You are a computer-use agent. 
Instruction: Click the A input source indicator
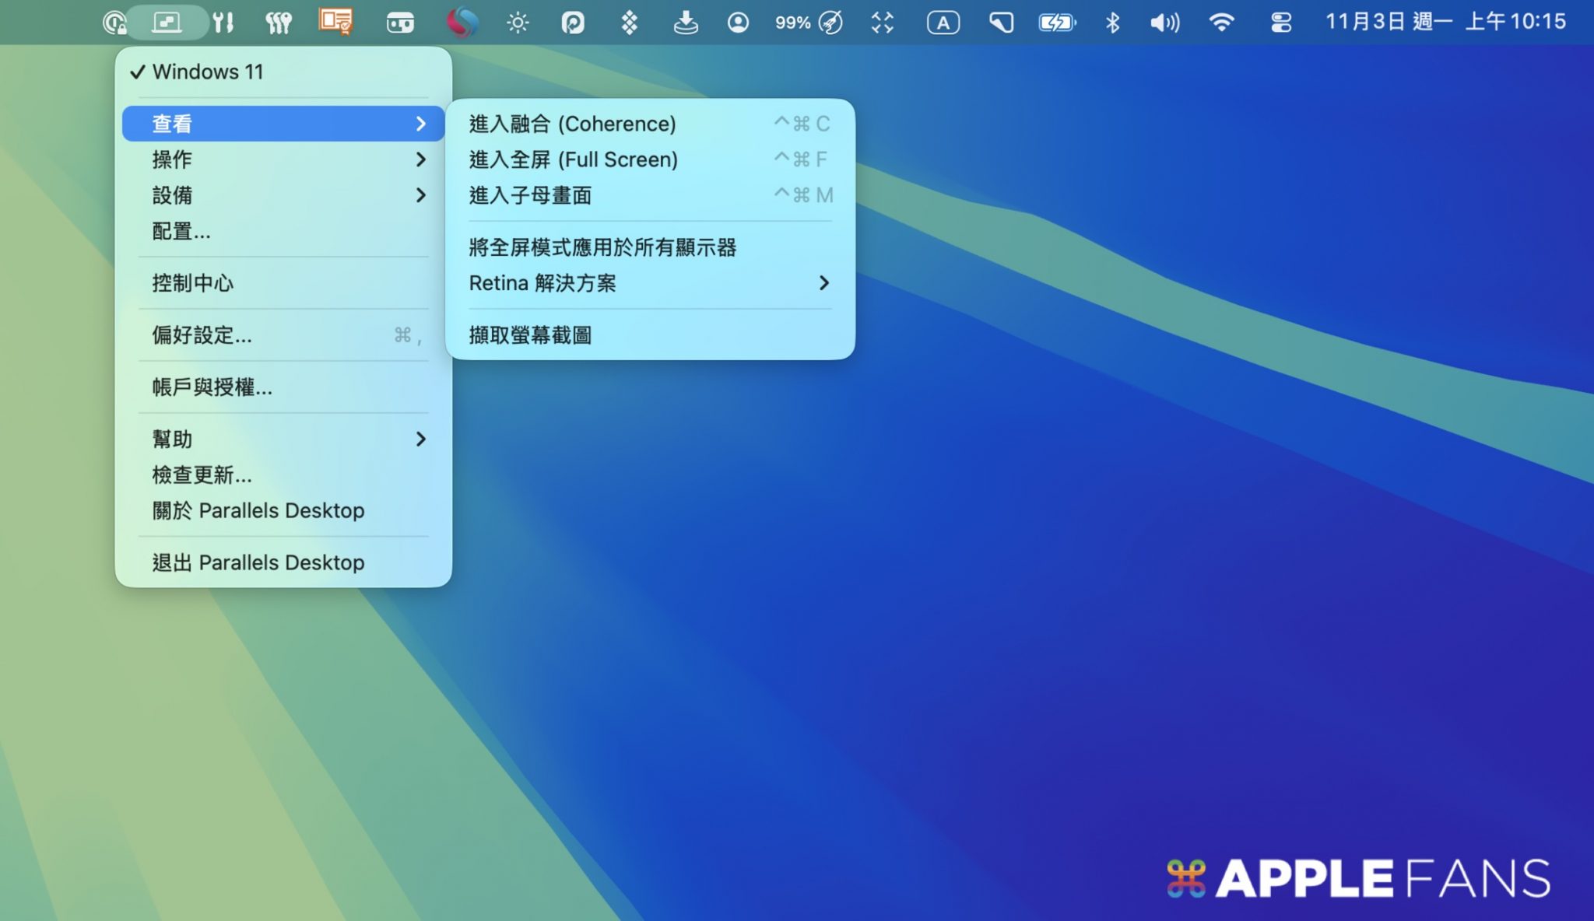[x=943, y=23]
